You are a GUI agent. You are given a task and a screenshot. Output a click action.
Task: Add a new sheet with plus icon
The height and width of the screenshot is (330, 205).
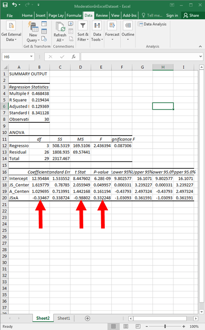pos(87,319)
